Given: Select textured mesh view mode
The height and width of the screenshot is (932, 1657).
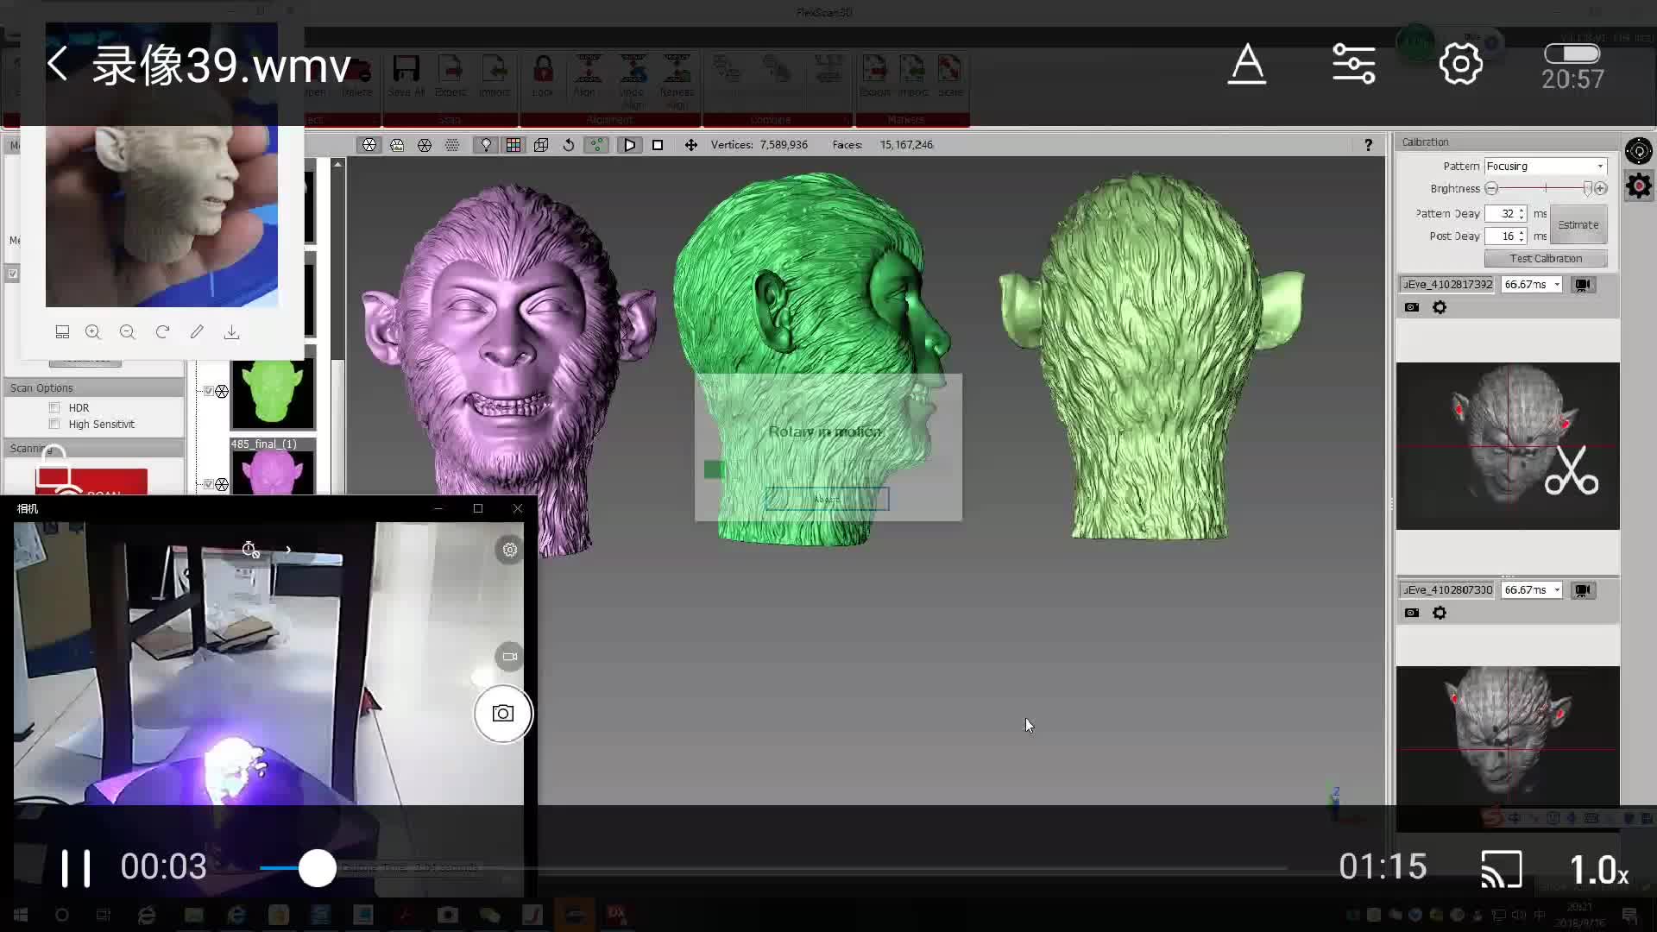Looking at the screenshot, I should tap(397, 145).
